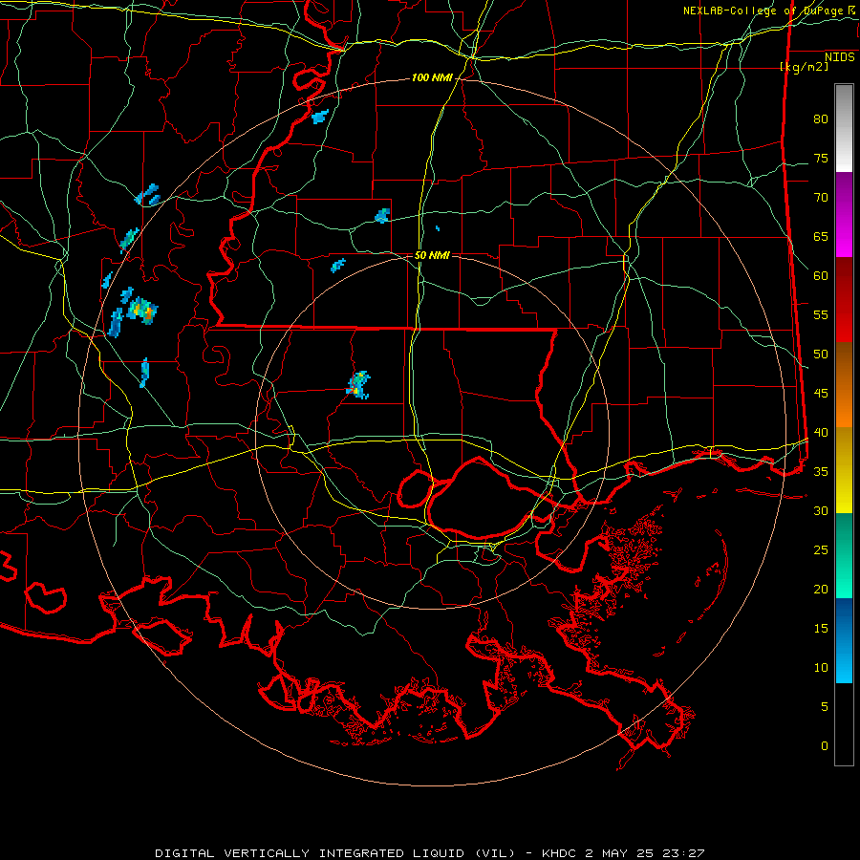Click the 75 value on the scale
The height and width of the screenshot is (860, 860).
click(x=821, y=158)
